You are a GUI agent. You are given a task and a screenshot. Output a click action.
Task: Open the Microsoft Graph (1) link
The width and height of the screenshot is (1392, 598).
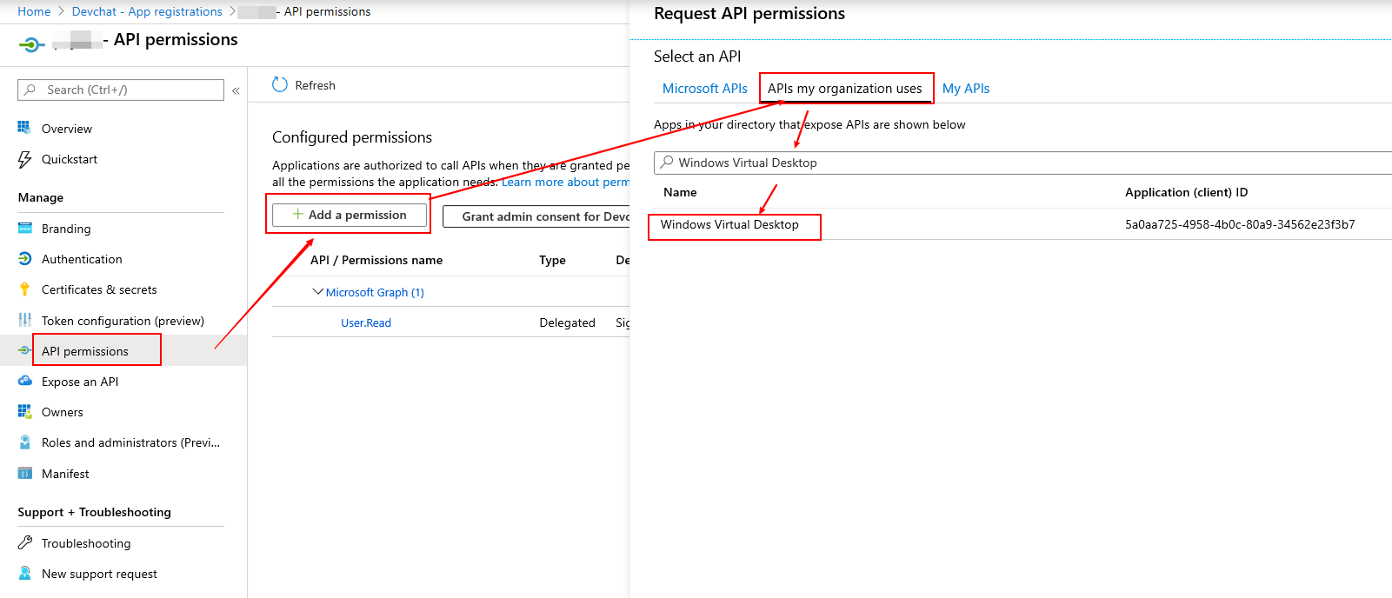point(375,292)
